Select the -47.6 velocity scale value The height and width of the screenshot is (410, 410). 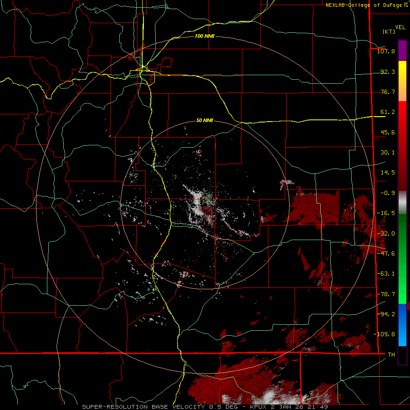coord(386,254)
